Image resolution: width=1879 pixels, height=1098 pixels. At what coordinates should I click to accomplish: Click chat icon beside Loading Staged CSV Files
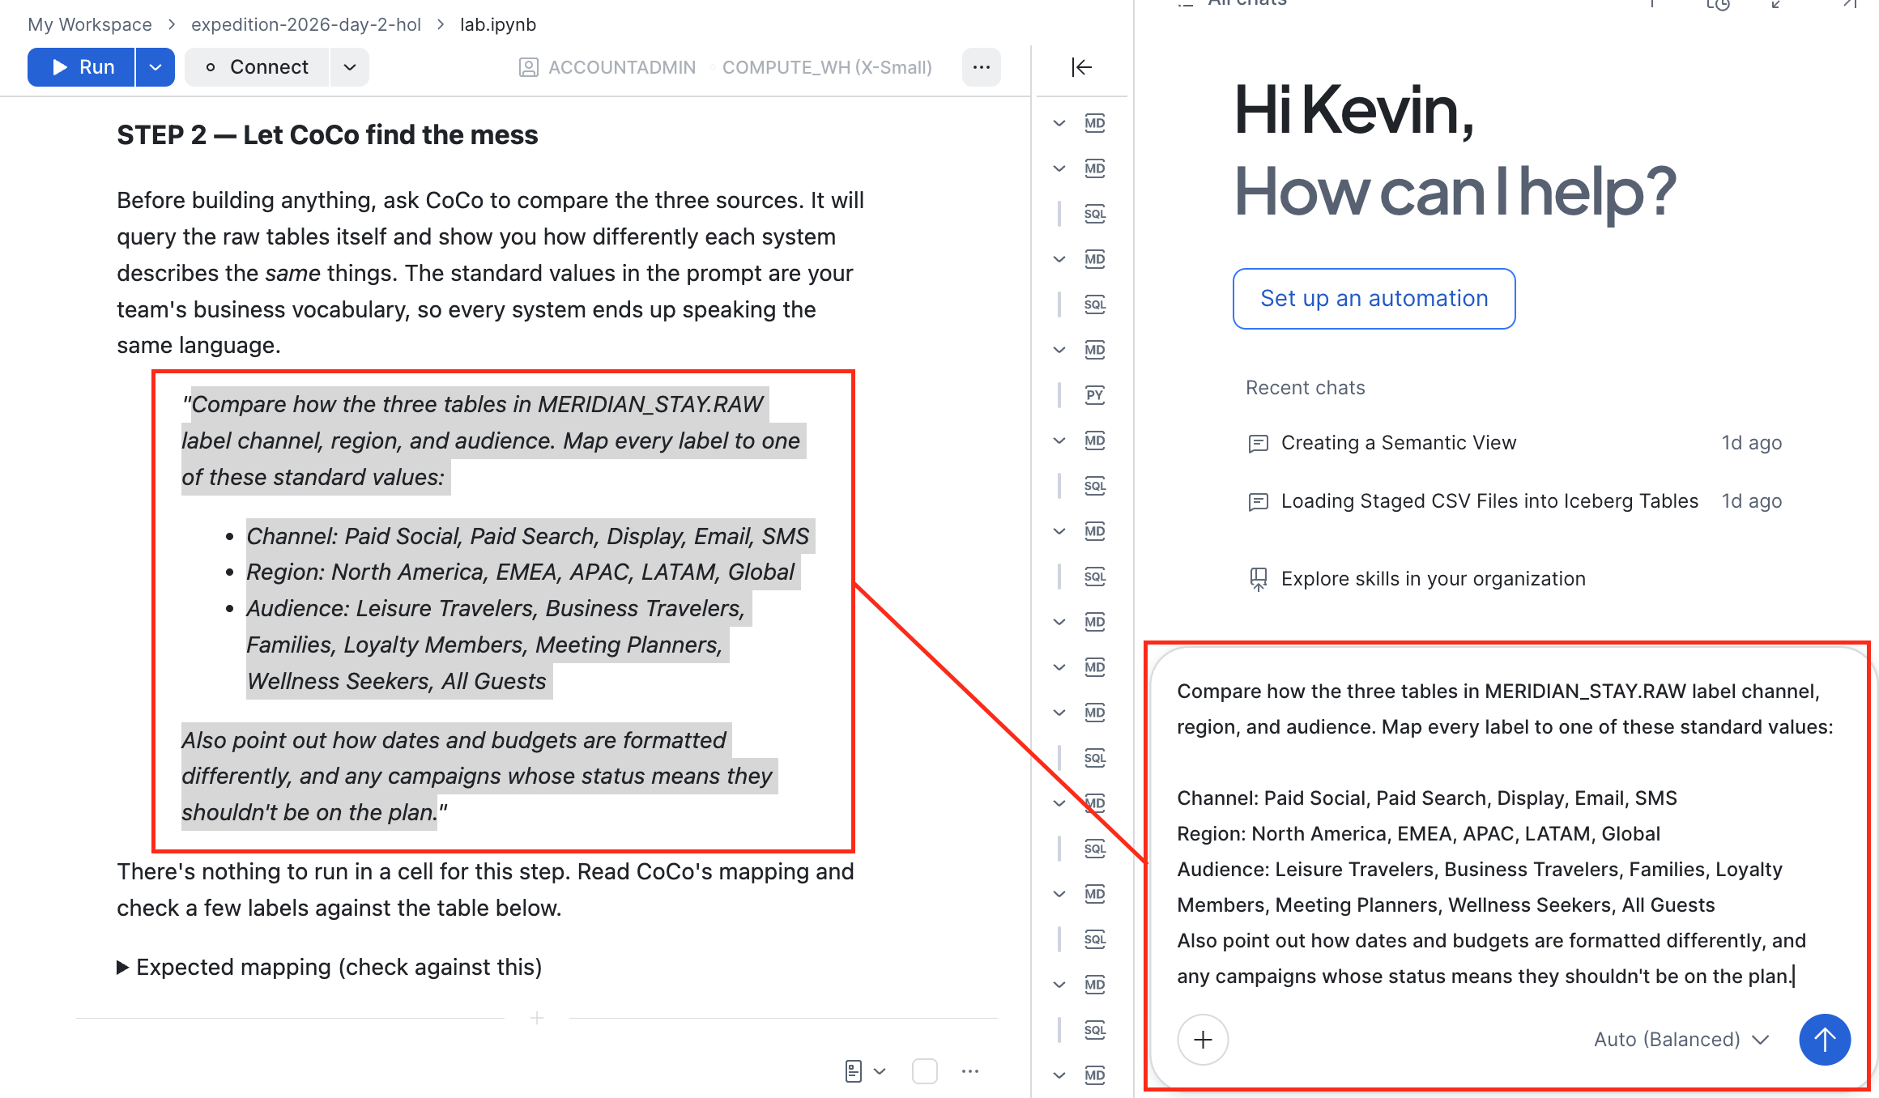coord(1259,502)
